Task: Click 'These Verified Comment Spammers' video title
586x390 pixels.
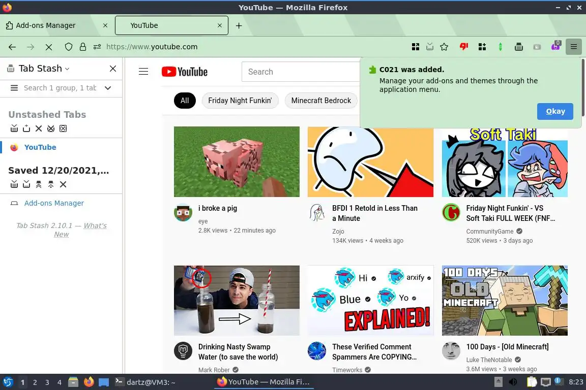Action: click(x=374, y=352)
